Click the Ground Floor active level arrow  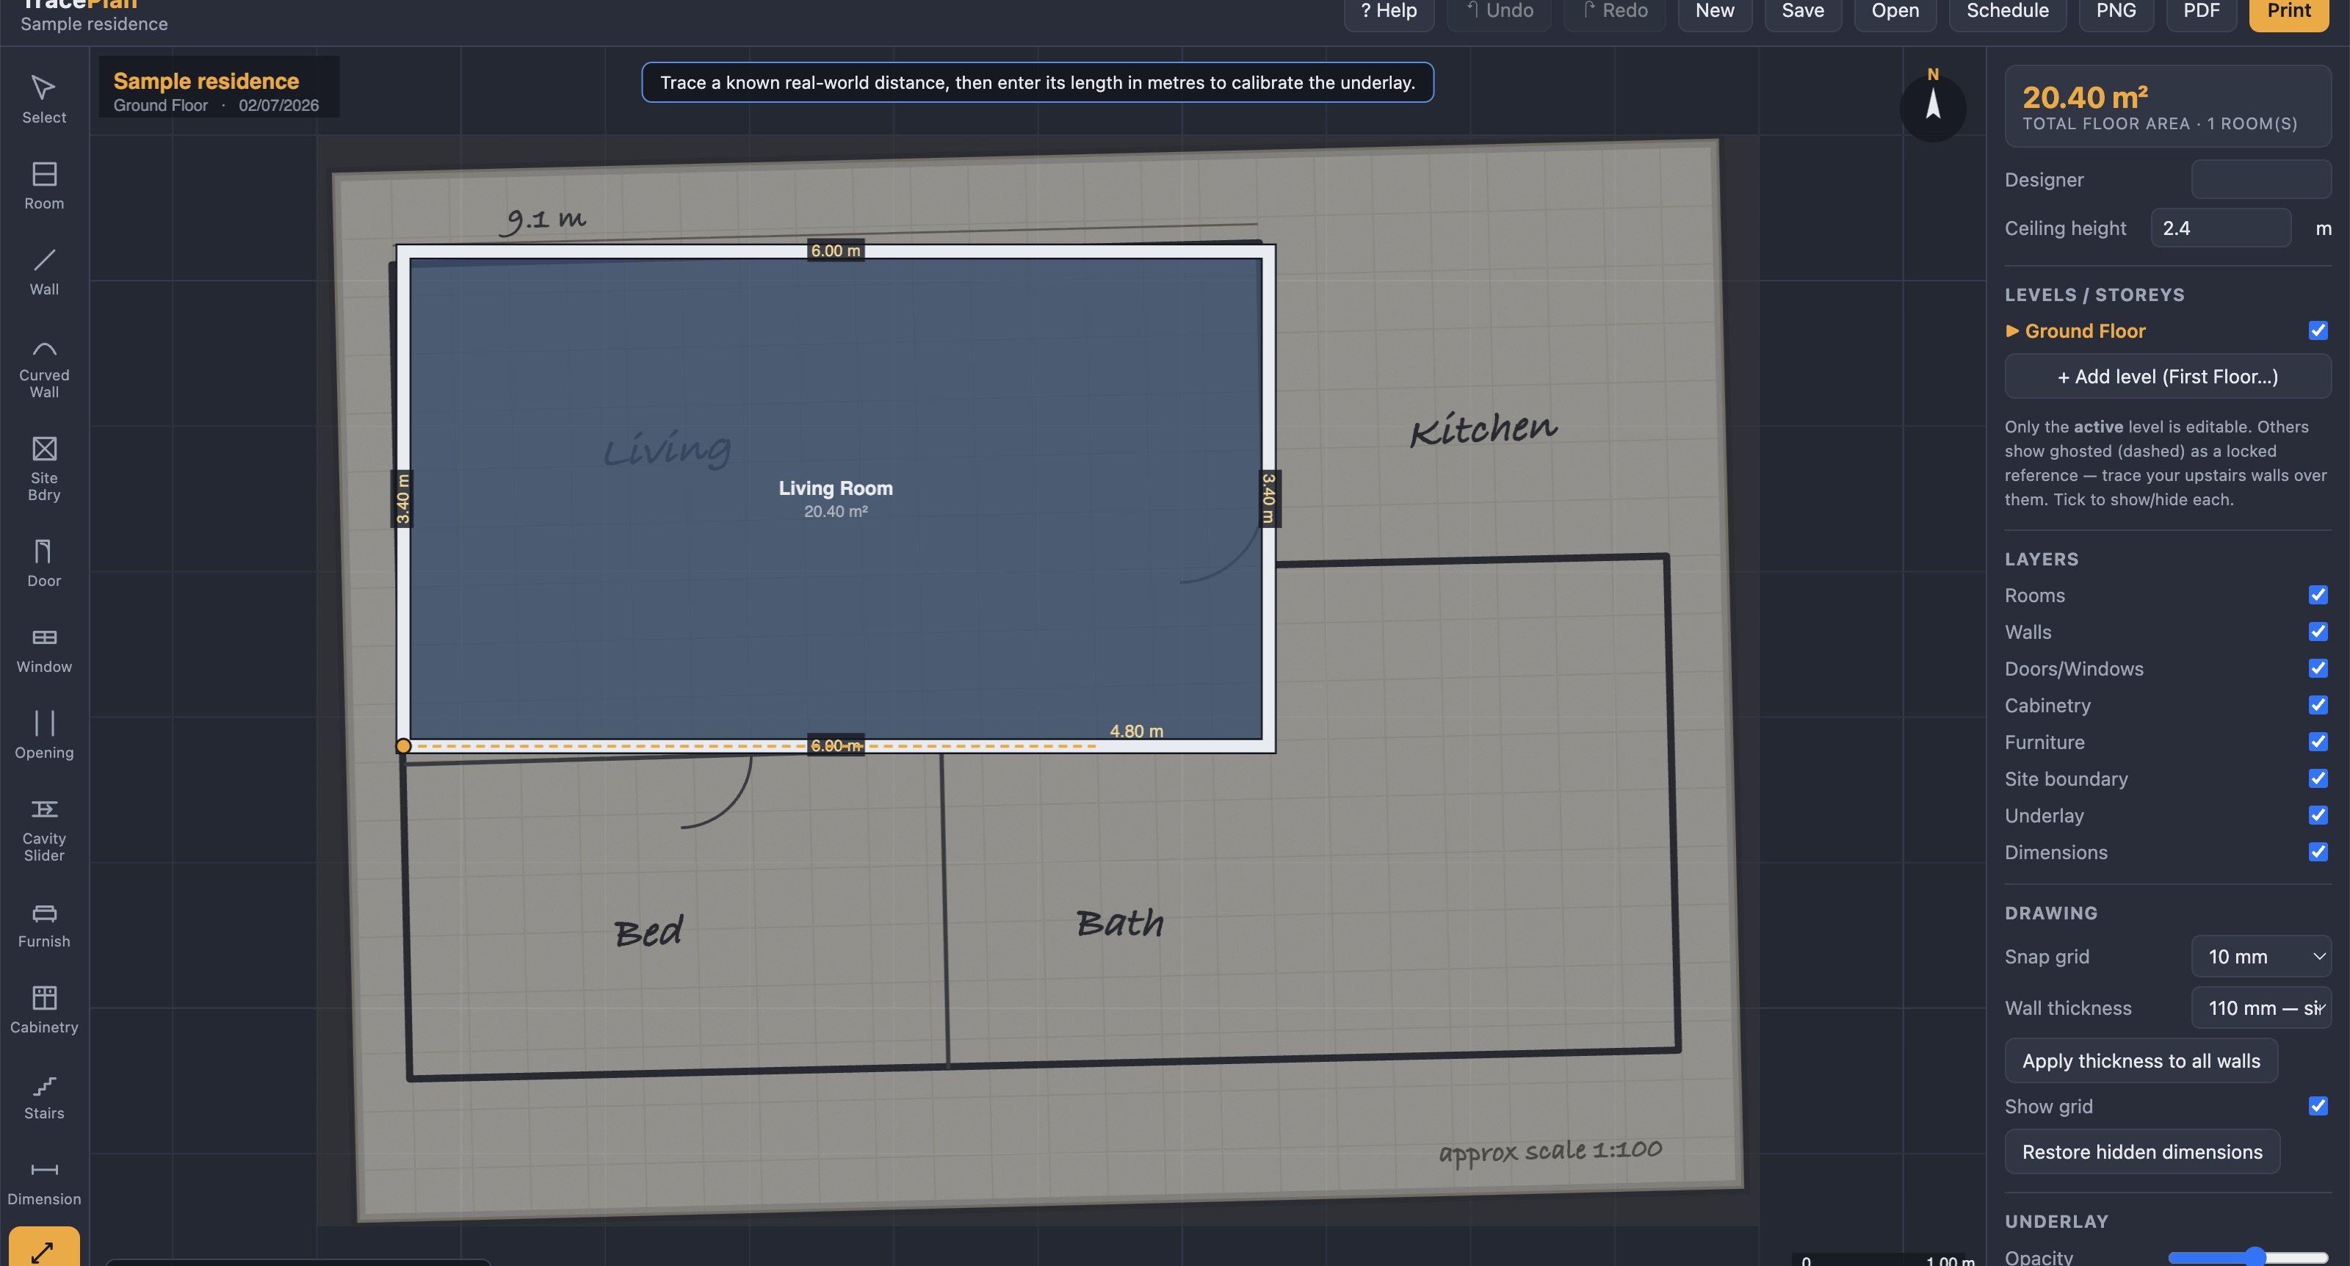tap(2011, 330)
